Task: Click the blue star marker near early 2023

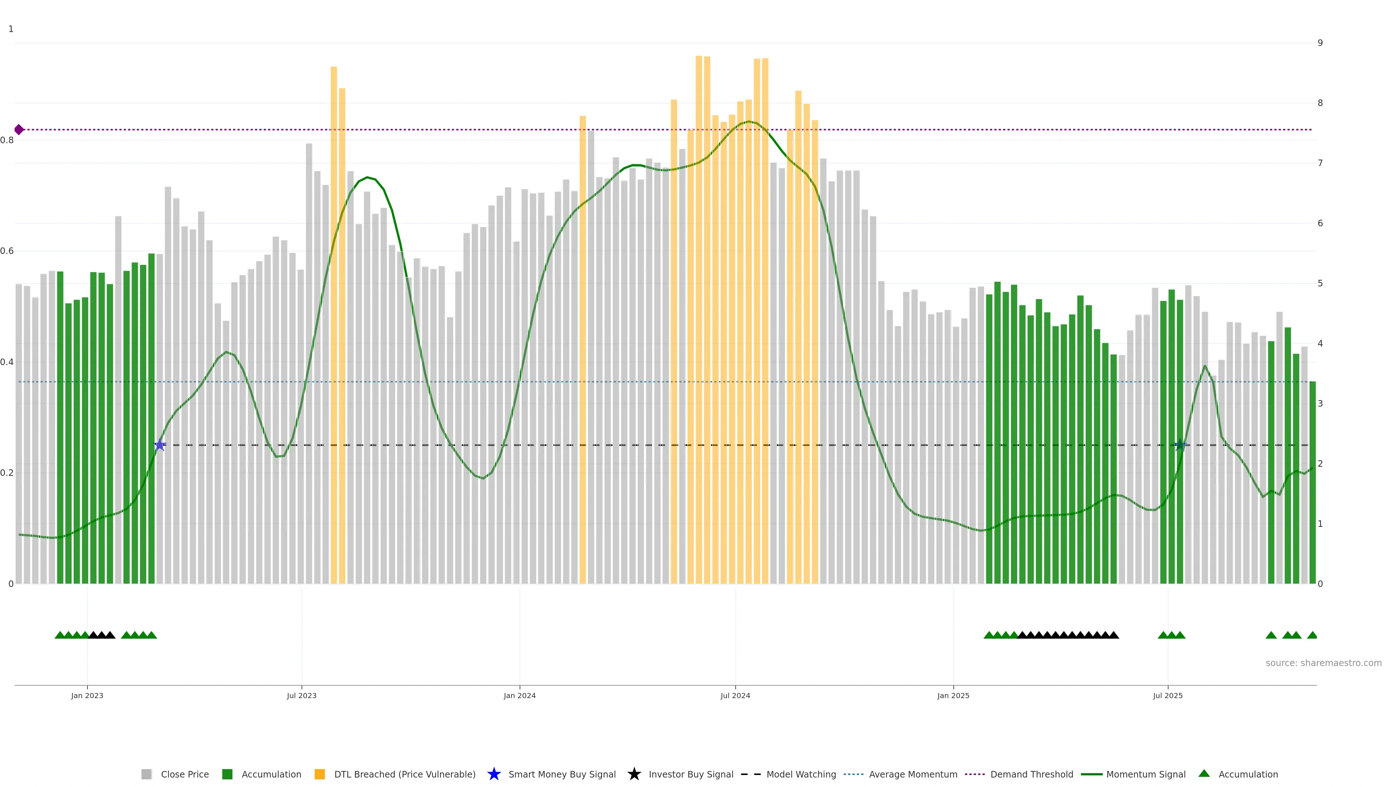Action: click(160, 445)
